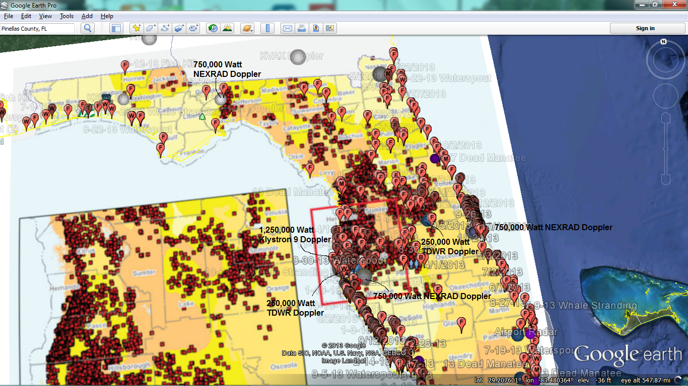This screenshot has width=688, height=386.
Task: Open the planet switcher dropdown
Action: pyautogui.click(x=247, y=28)
